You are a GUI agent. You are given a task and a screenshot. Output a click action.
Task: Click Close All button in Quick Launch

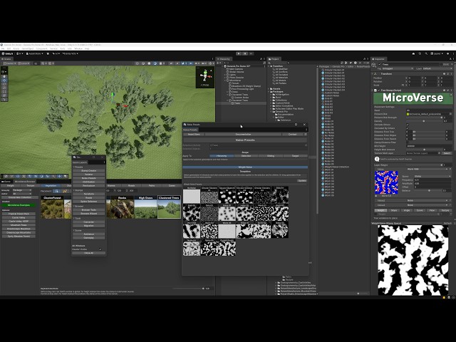(88, 253)
